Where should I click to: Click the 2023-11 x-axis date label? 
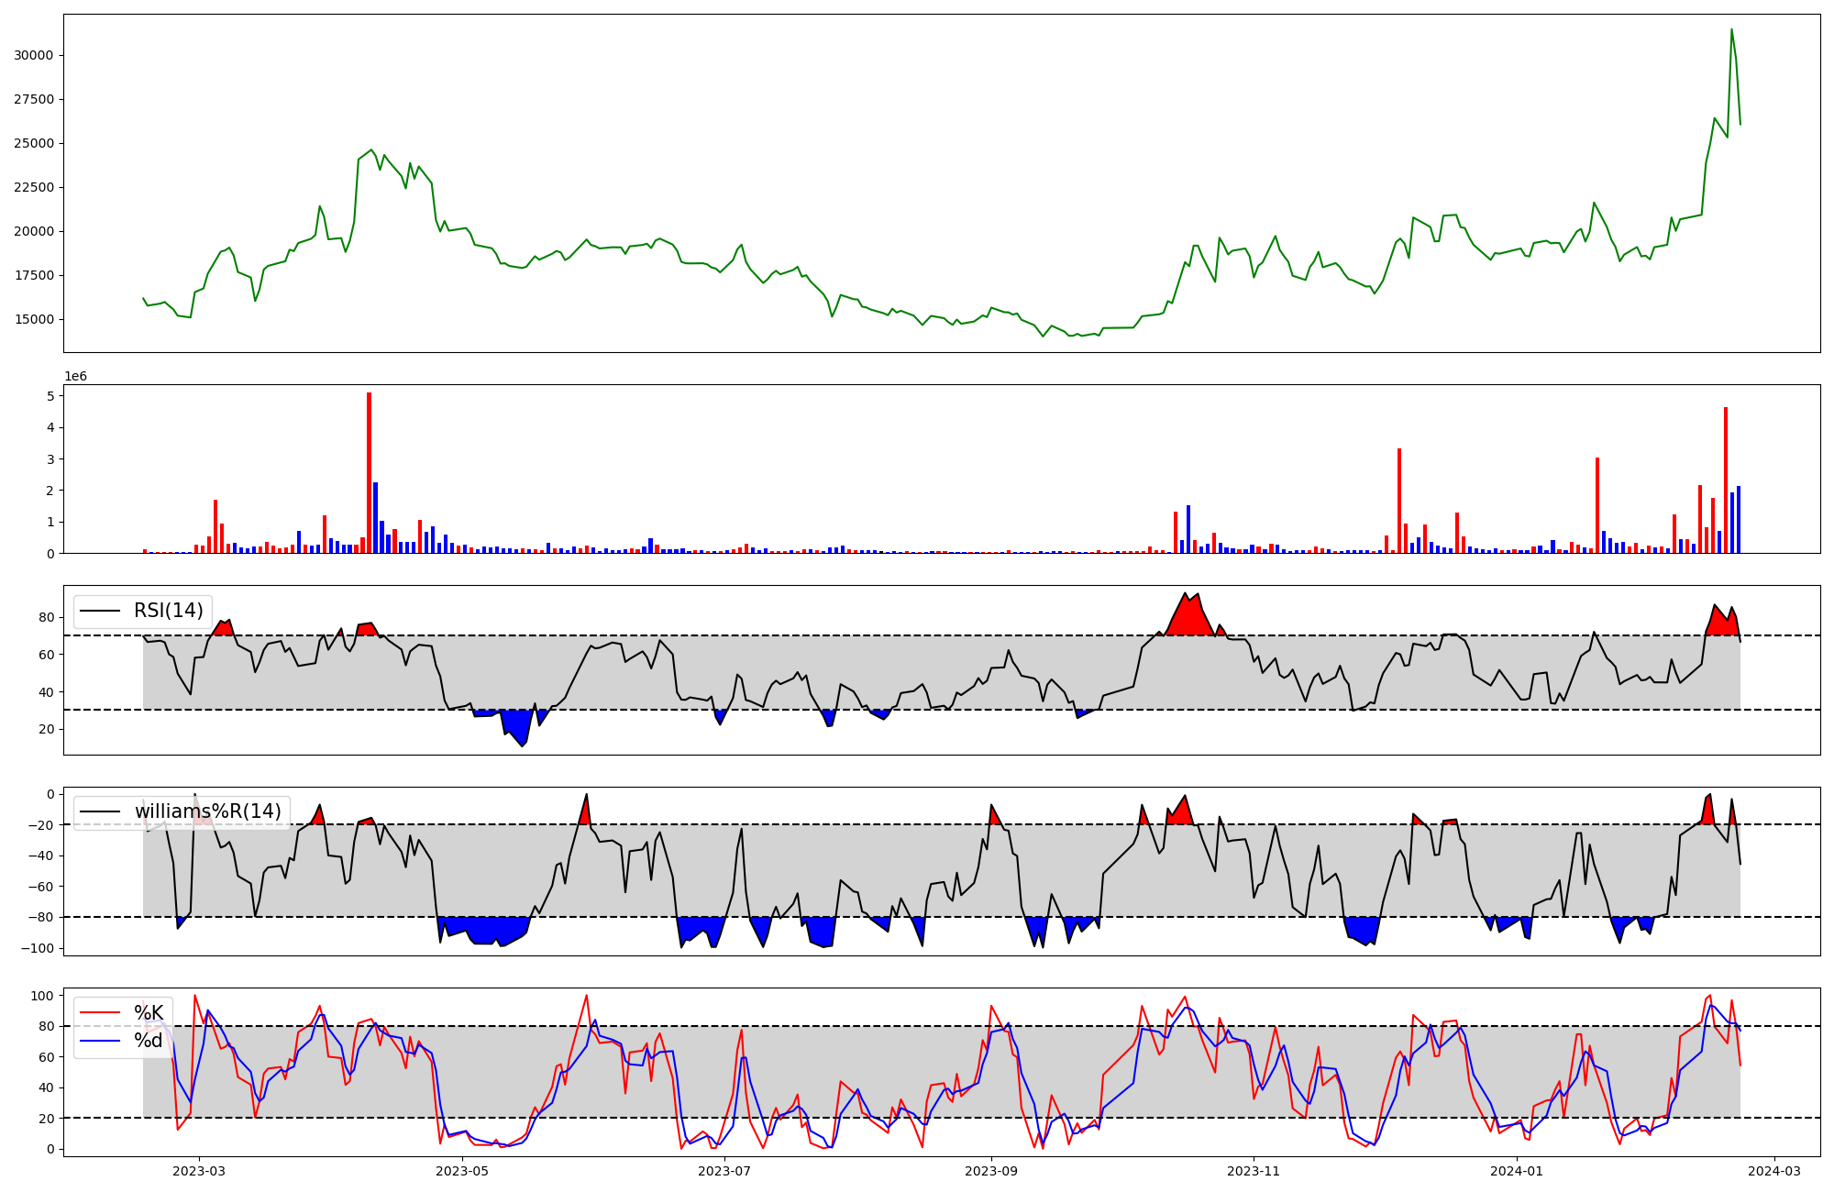[1254, 1171]
